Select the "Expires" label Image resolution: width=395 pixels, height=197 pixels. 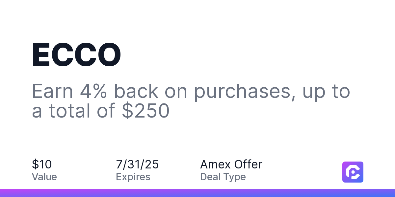point(133,177)
